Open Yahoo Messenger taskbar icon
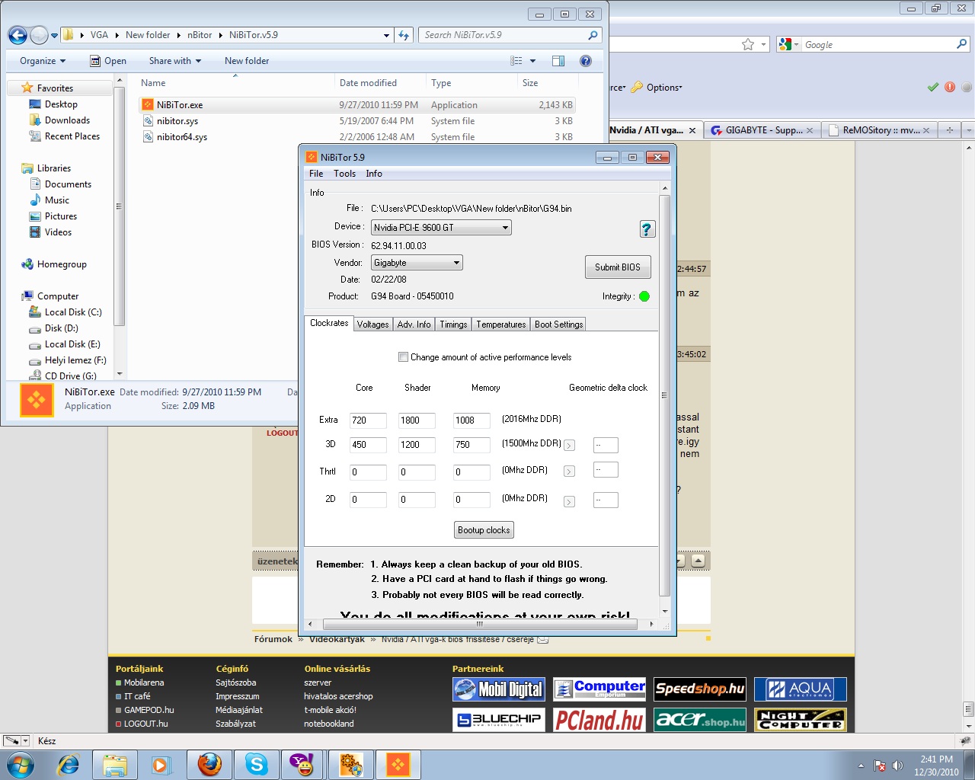The width and height of the screenshot is (975, 780). coord(302,765)
